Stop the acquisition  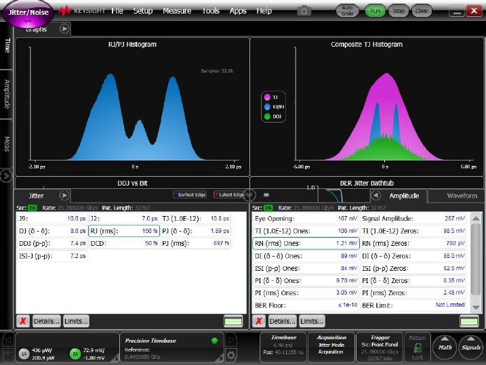399,11
